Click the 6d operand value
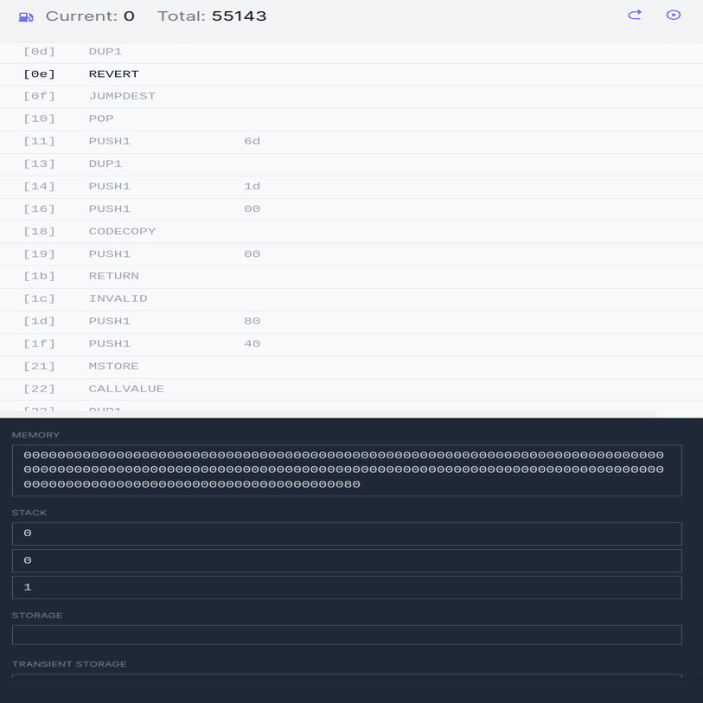This screenshot has width=703, height=703. tap(252, 141)
